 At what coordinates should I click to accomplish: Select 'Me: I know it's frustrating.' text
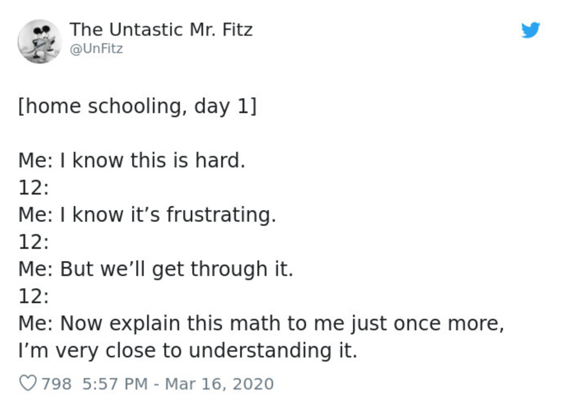coord(147,215)
